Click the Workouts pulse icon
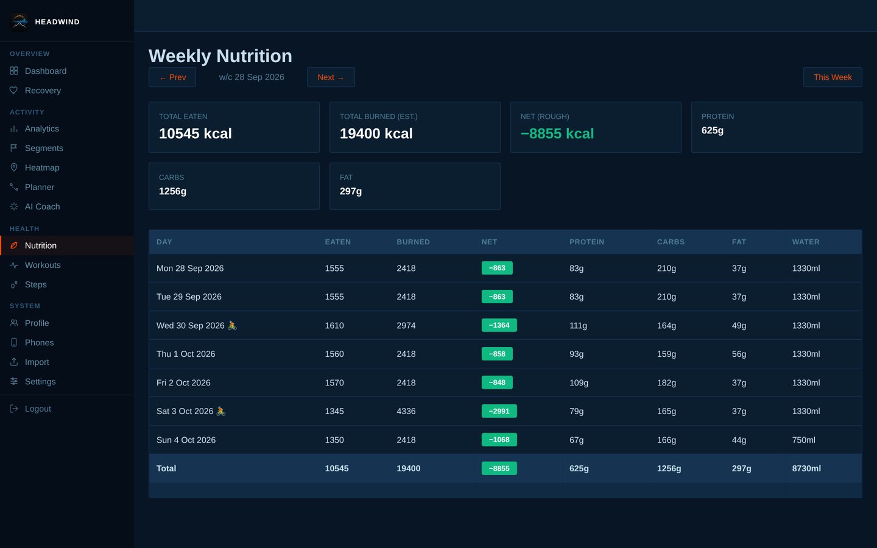 coord(14,265)
